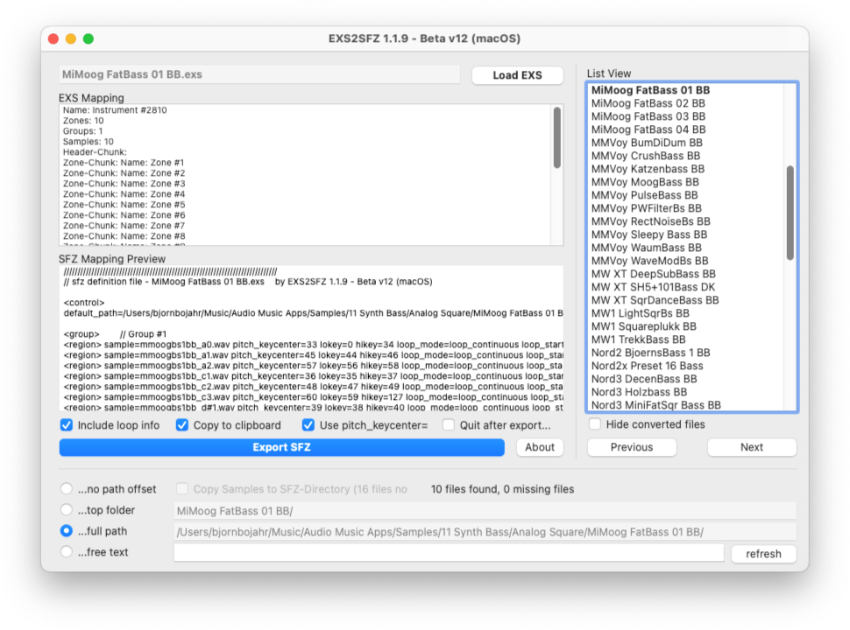850x630 pixels.
Task: Click the Export SFZ button
Action: (x=281, y=447)
